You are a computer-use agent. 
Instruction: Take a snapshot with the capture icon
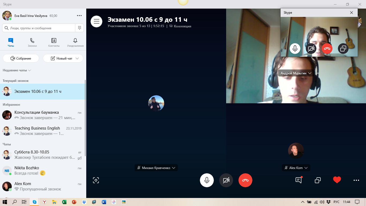pyautogui.click(x=96, y=180)
